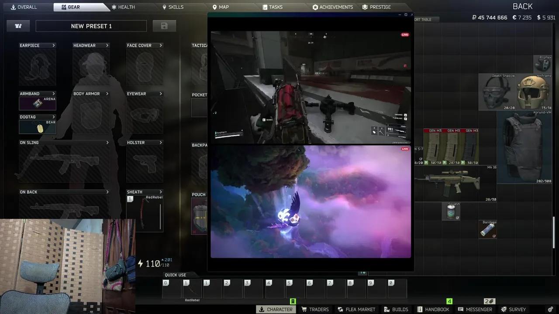Expand the On Sling slot arrow
This screenshot has height=314, width=559.
[107, 143]
